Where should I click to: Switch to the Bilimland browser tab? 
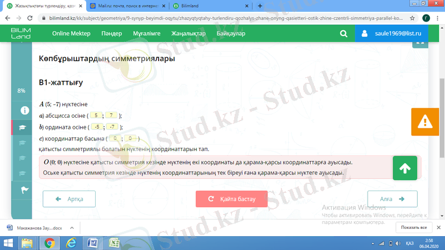(211, 6)
